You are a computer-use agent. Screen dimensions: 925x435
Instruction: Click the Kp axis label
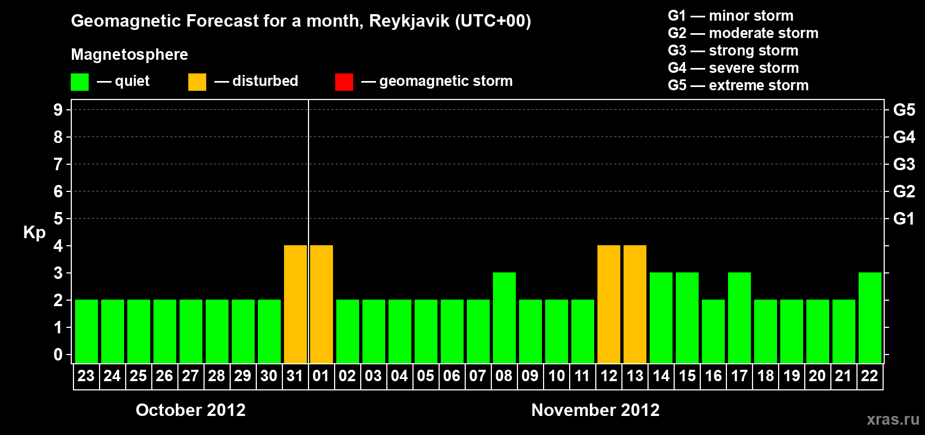tap(34, 233)
